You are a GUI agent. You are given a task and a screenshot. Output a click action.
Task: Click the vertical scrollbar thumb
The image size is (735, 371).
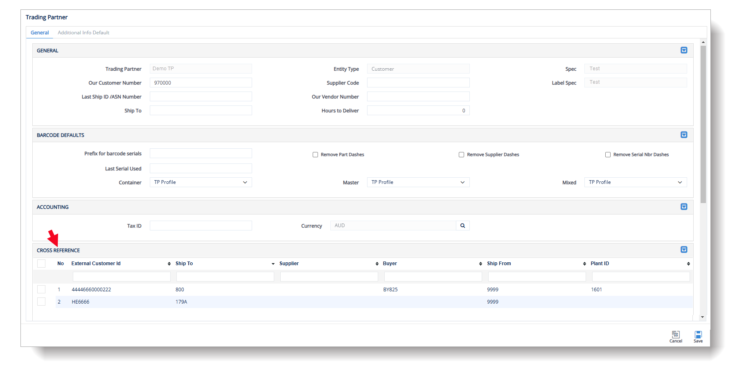click(x=703, y=124)
